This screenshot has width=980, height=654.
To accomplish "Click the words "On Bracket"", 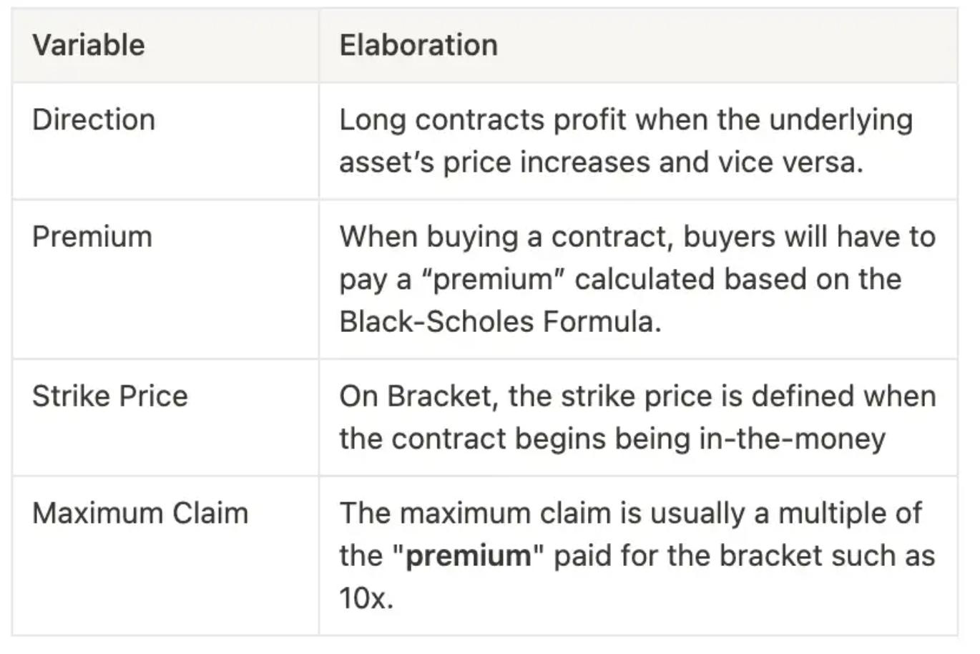I will click(418, 396).
